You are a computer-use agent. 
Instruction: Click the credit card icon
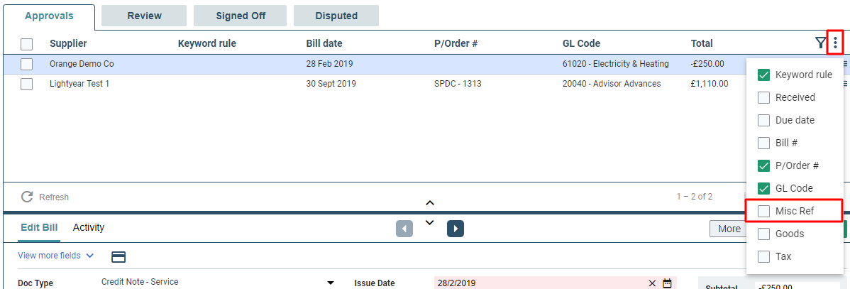118,257
